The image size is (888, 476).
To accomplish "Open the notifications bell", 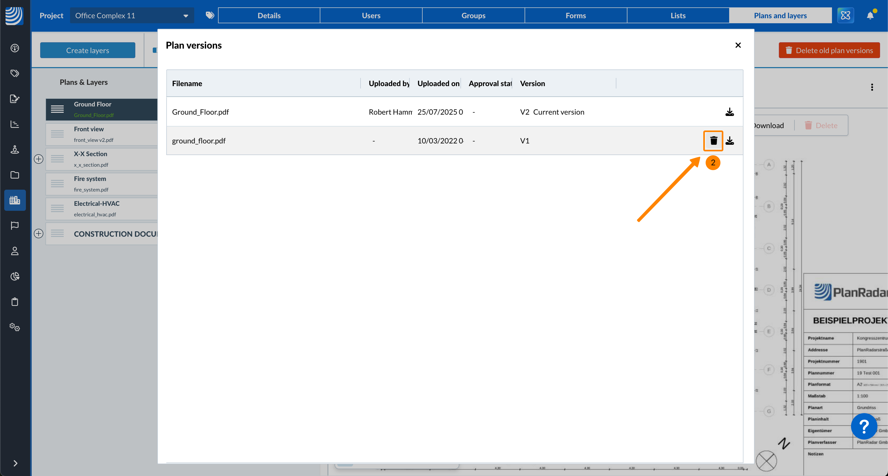I will [870, 16].
